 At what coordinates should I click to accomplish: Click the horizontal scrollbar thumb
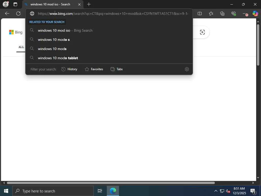[x=111, y=183]
